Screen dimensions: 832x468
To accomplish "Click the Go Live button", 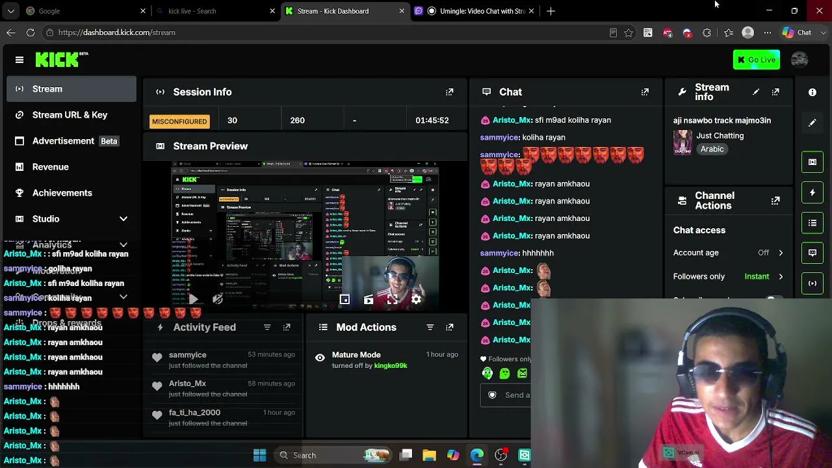I will [x=756, y=60].
